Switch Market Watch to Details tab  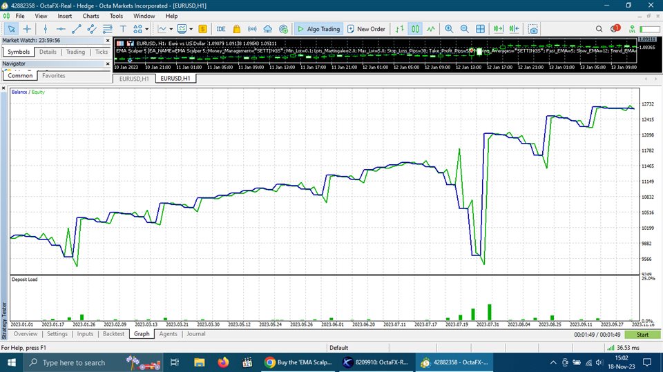[x=48, y=52]
